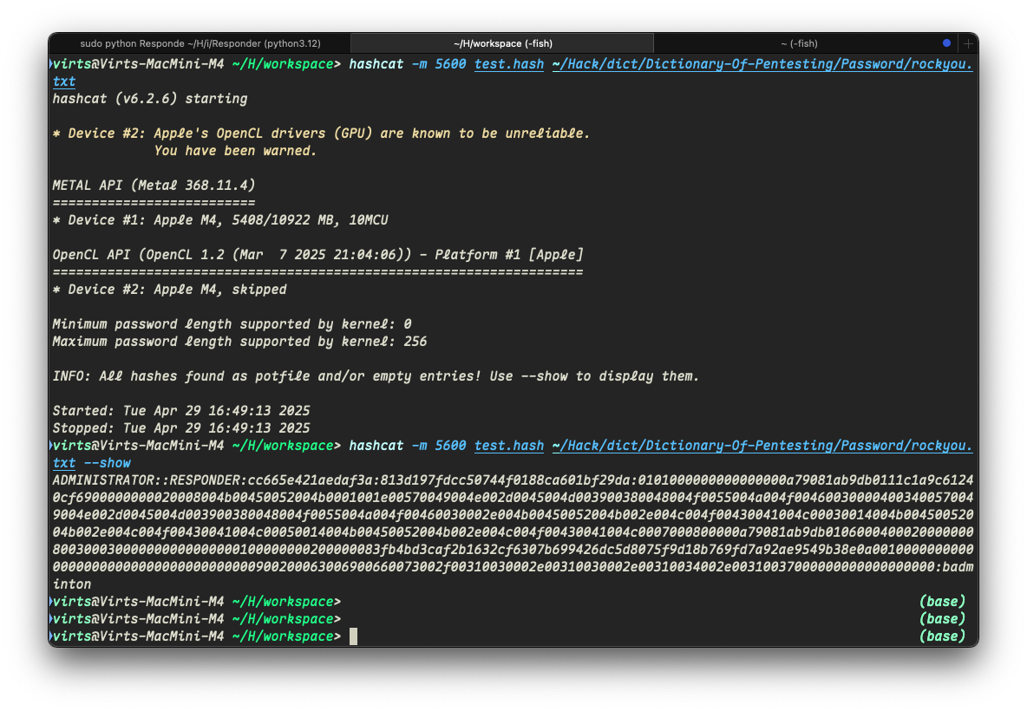The width and height of the screenshot is (1027, 711).
Task: Select the ~/H/workspace (-fish) tab
Action: click(x=502, y=43)
